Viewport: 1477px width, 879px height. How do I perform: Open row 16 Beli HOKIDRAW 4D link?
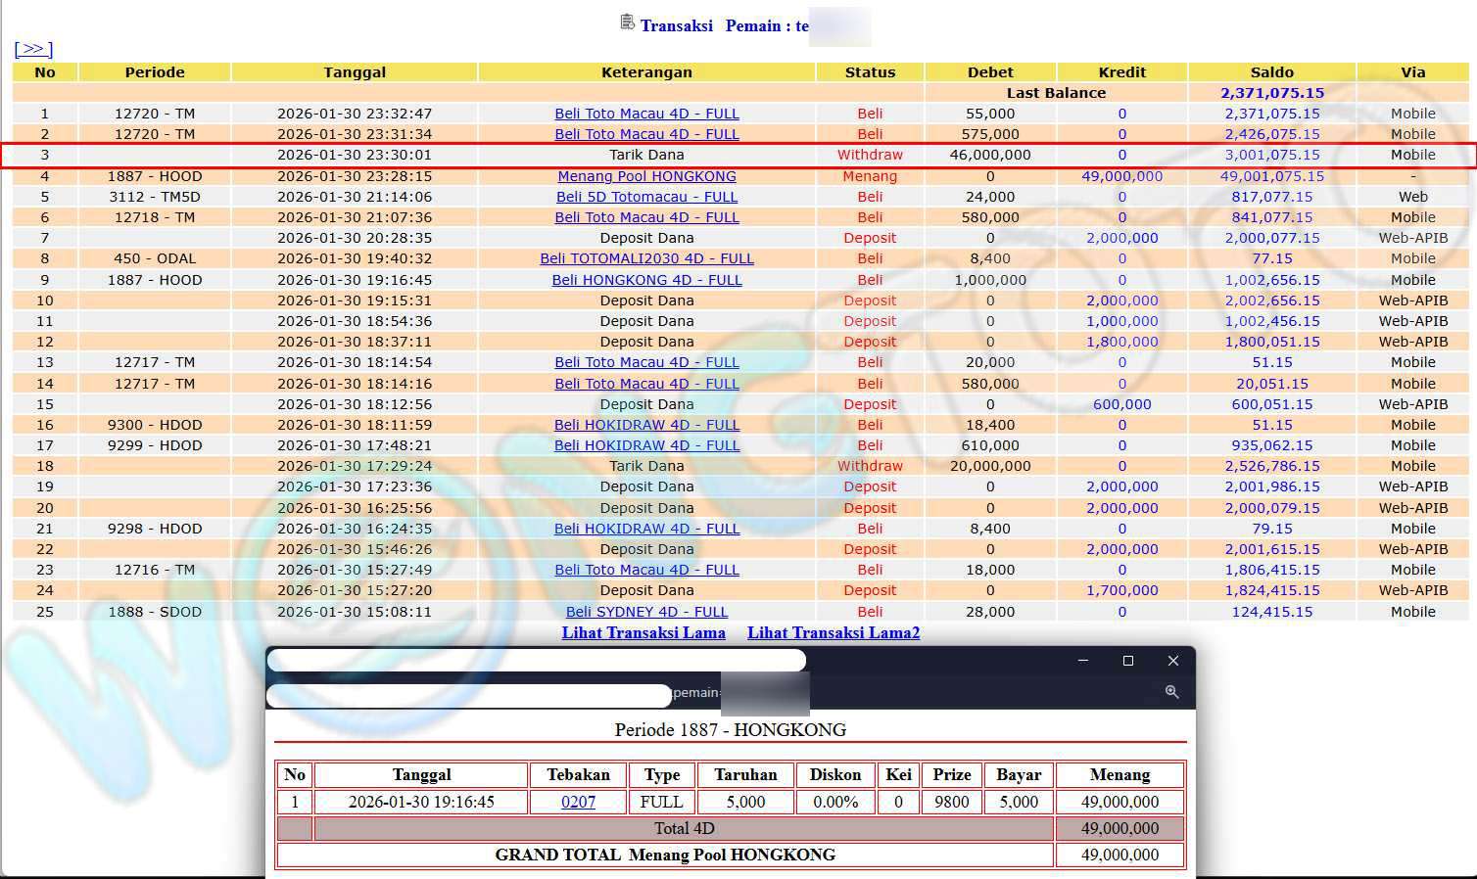coord(646,425)
